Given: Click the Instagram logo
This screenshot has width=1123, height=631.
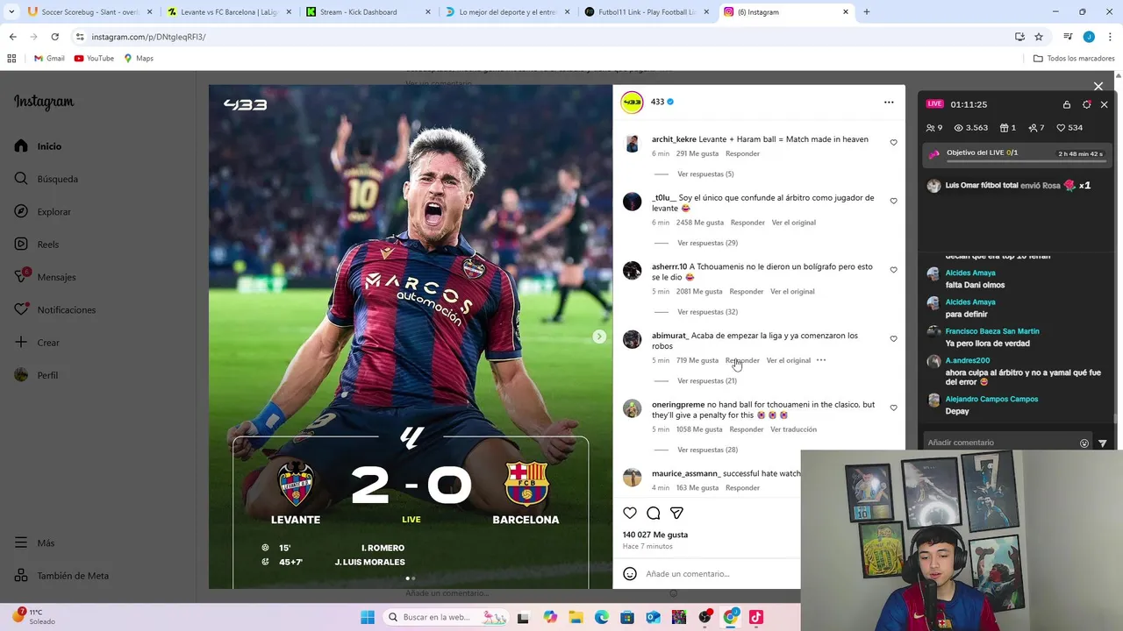Looking at the screenshot, I should [44, 102].
